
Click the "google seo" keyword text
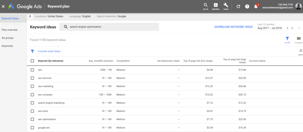44,128
